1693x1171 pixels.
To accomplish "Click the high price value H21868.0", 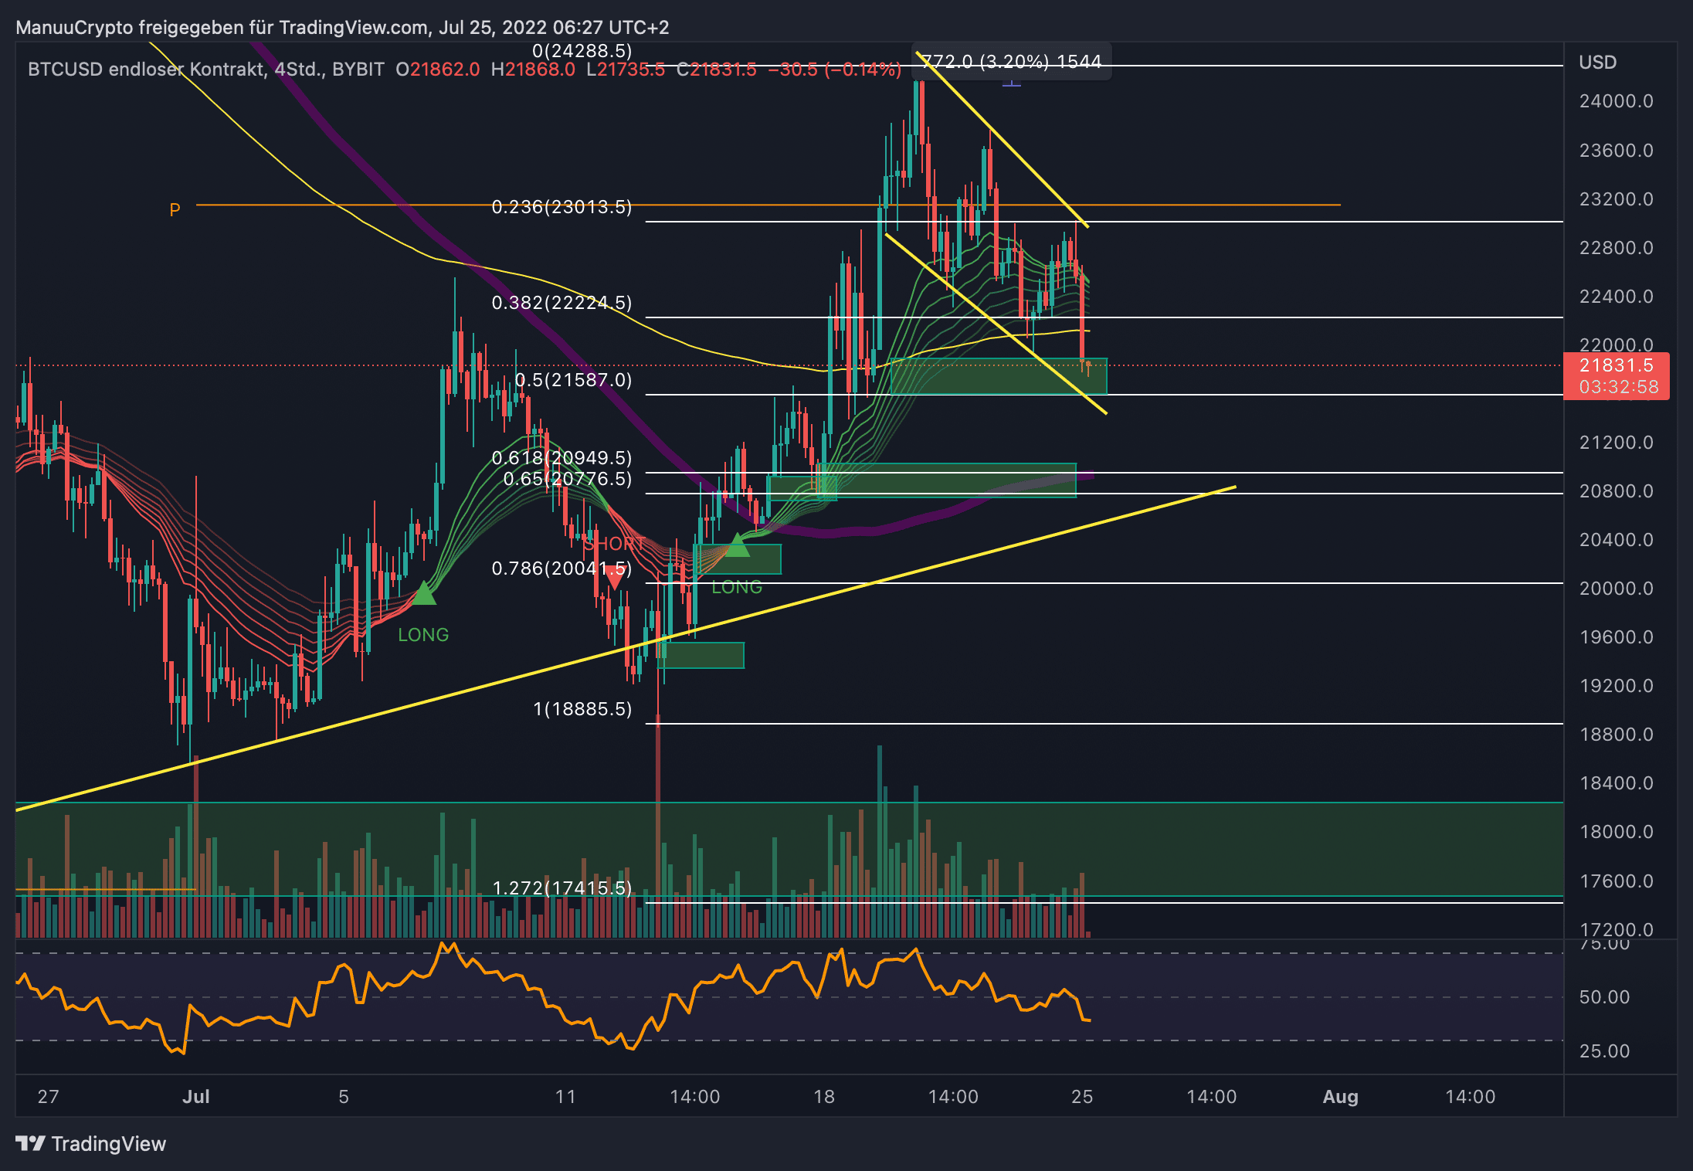I will click(x=533, y=70).
